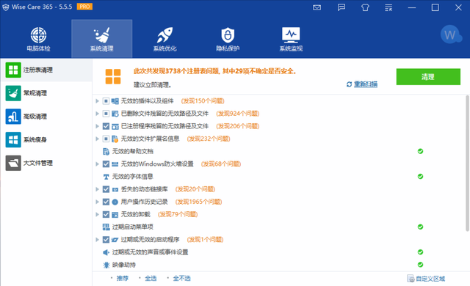Click the (发现1965个问题) count text
The height and width of the screenshot is (286, 470).
click(199, 202)
